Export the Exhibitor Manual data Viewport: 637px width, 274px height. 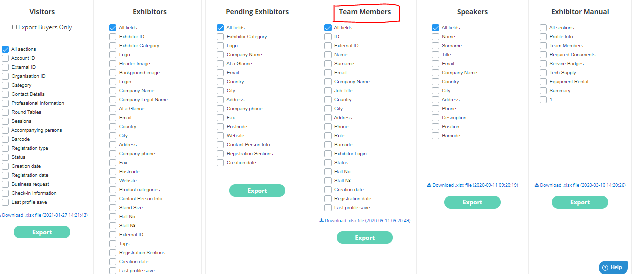click(x=580, y=202)
